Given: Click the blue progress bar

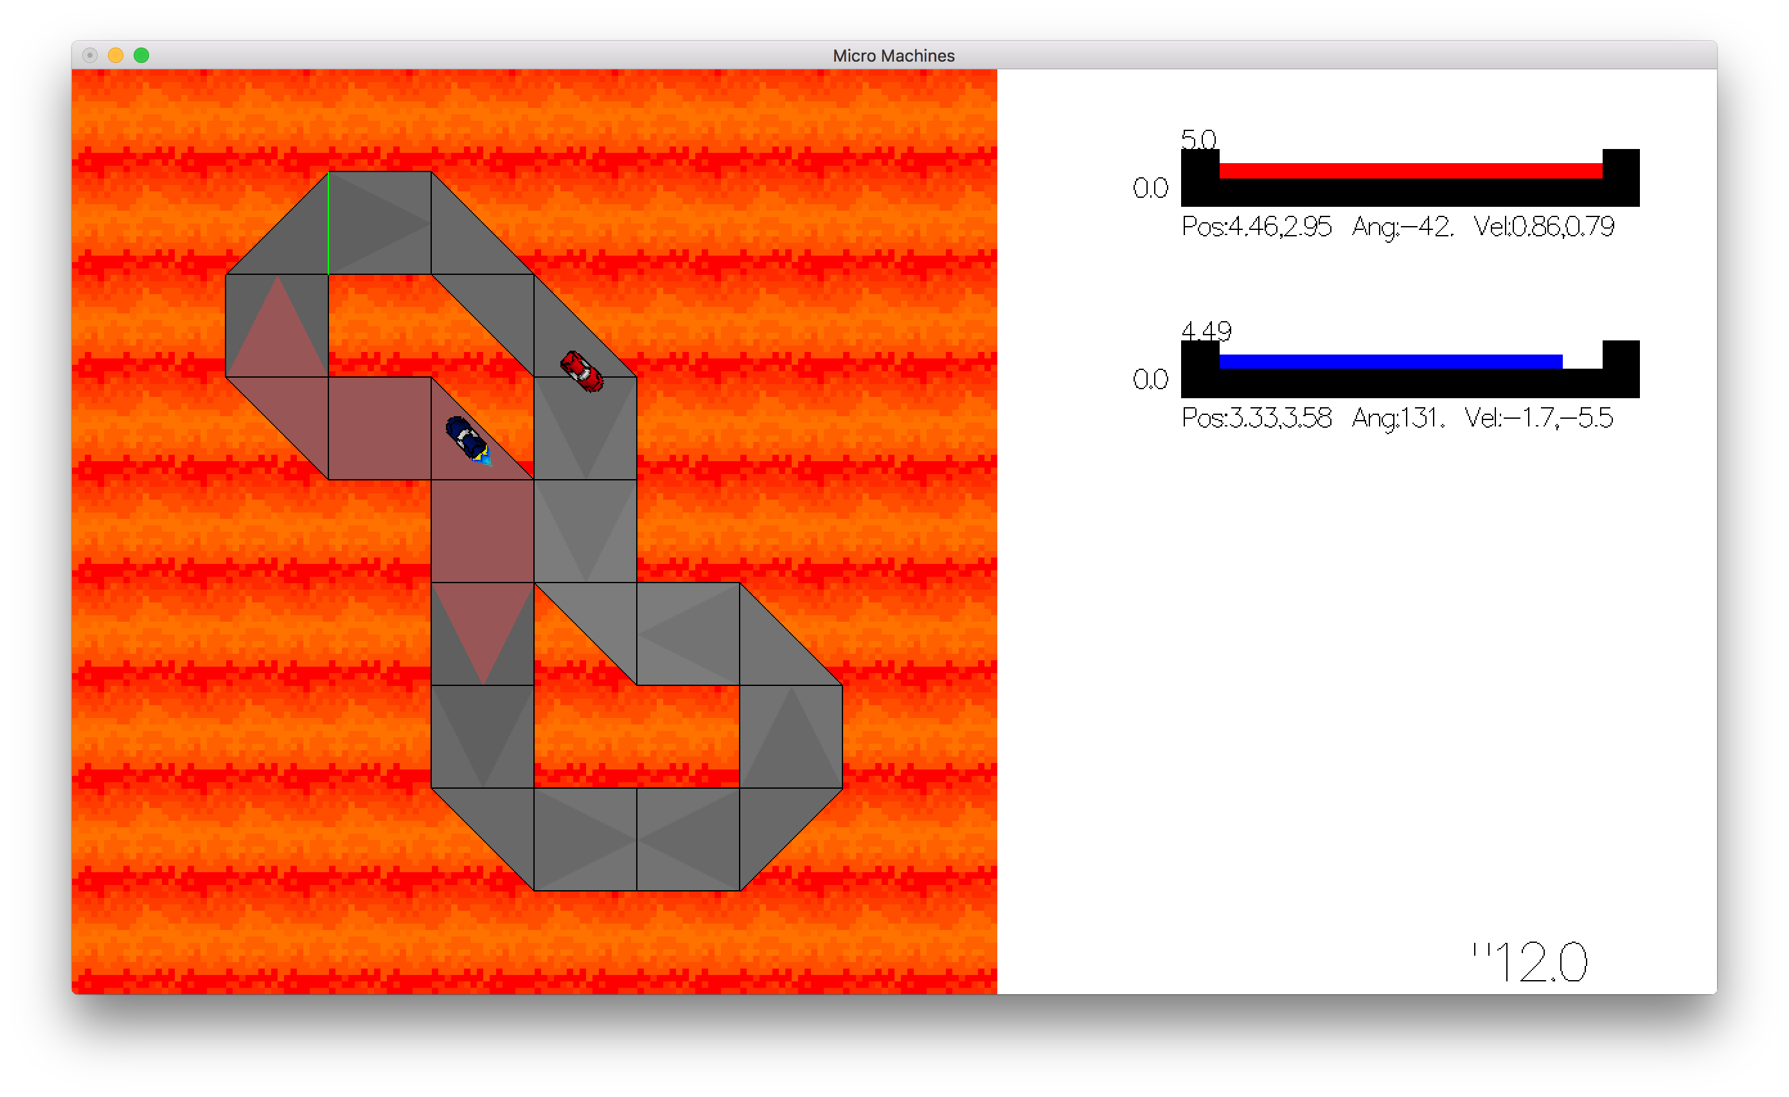Looking at the screenshot, I should click(1391, 362).
